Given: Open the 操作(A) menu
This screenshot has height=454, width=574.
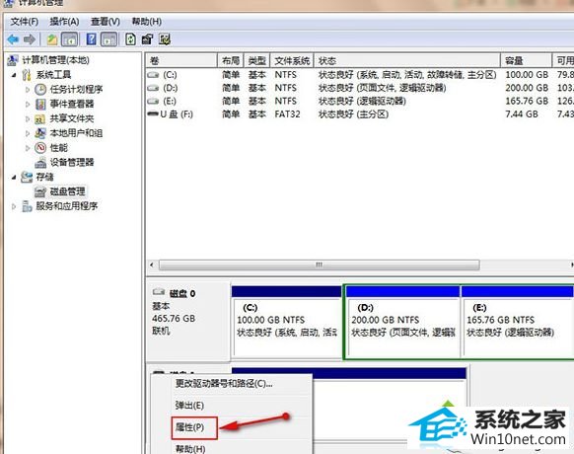Looking at the screenshot, I should (x=64, y=22).
